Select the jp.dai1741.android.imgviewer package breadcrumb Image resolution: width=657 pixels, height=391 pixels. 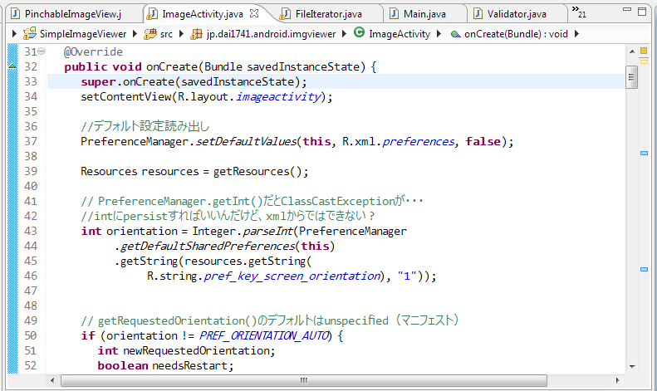(271, 34)
